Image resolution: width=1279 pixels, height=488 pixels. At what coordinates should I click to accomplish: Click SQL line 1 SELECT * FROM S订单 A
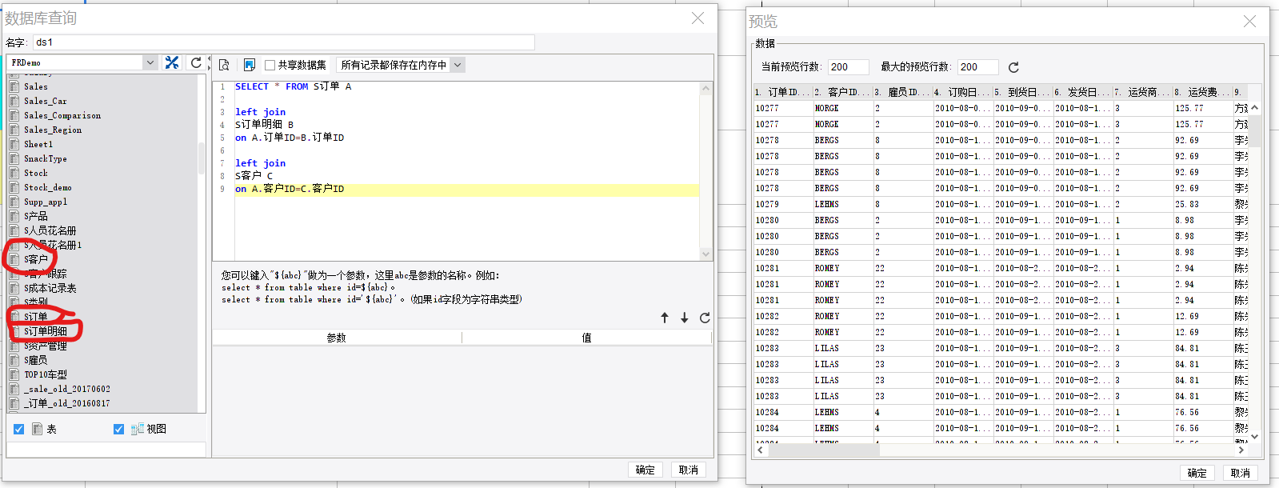point(294,86)
